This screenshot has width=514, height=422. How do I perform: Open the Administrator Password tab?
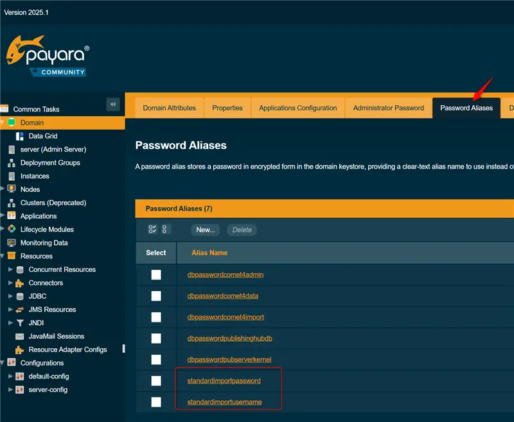click(x=389, y=108)
